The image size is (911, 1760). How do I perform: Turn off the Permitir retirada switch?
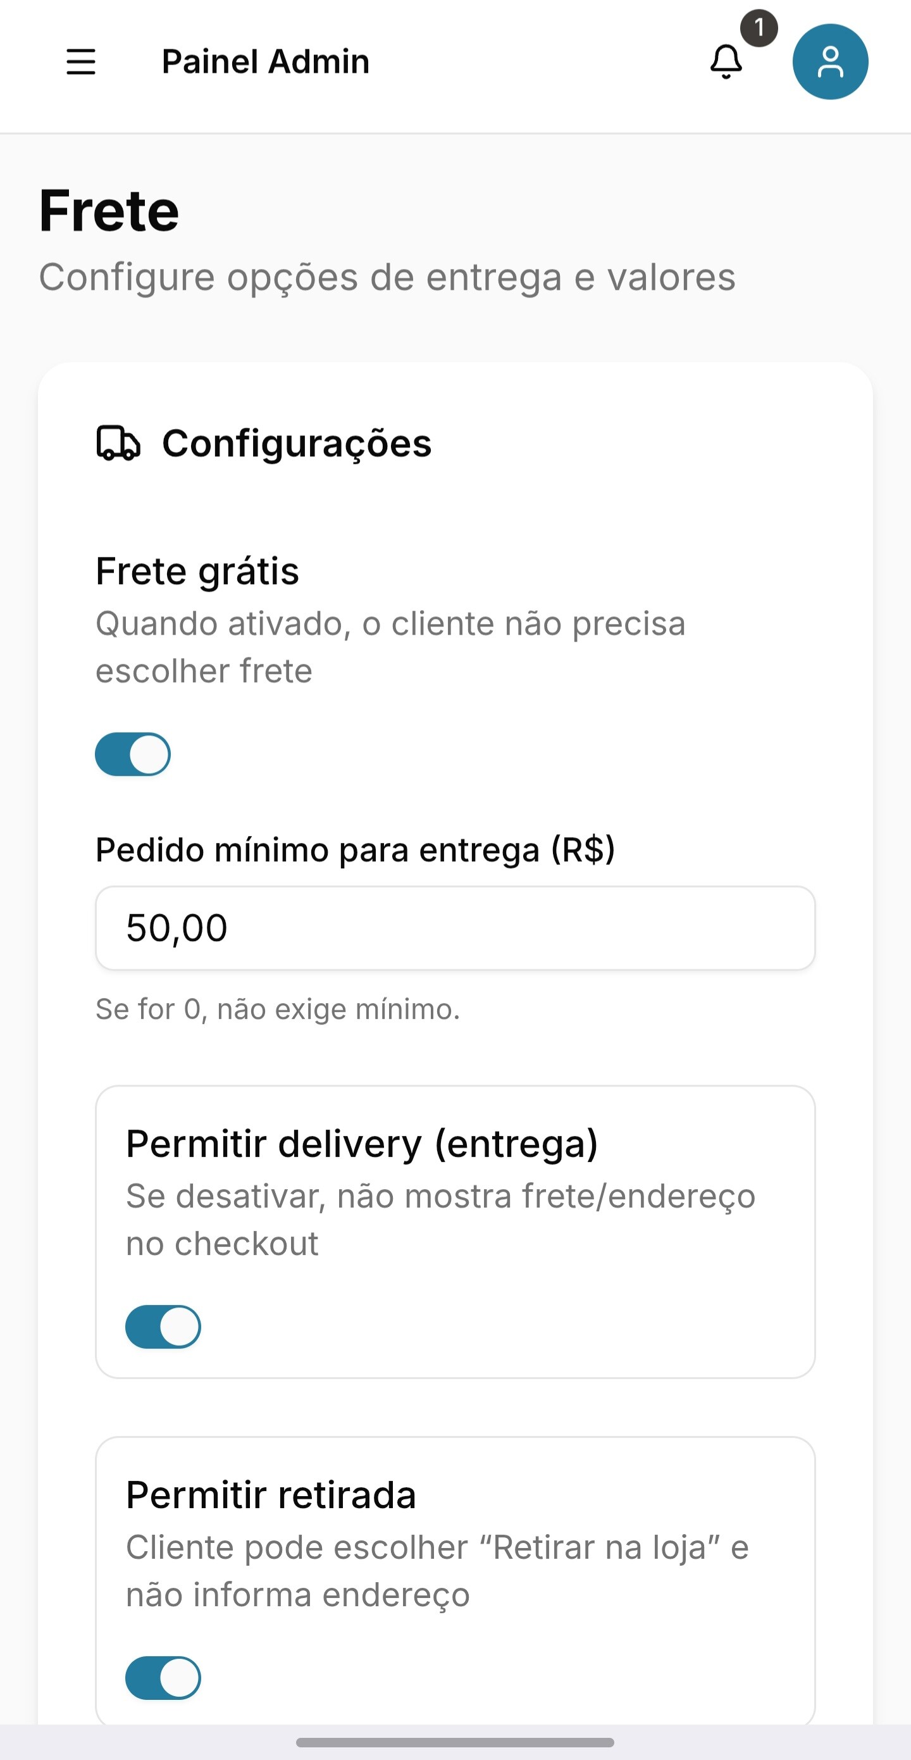pyautogui.click(x=163, y=1677)
